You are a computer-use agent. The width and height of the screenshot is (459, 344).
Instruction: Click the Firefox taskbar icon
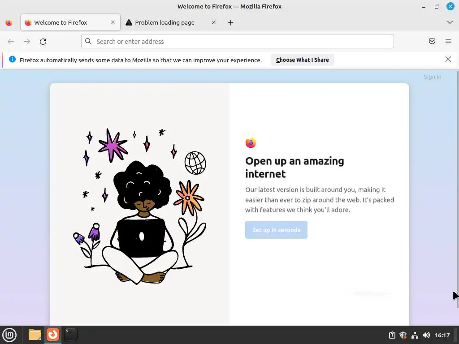[53, 335]
